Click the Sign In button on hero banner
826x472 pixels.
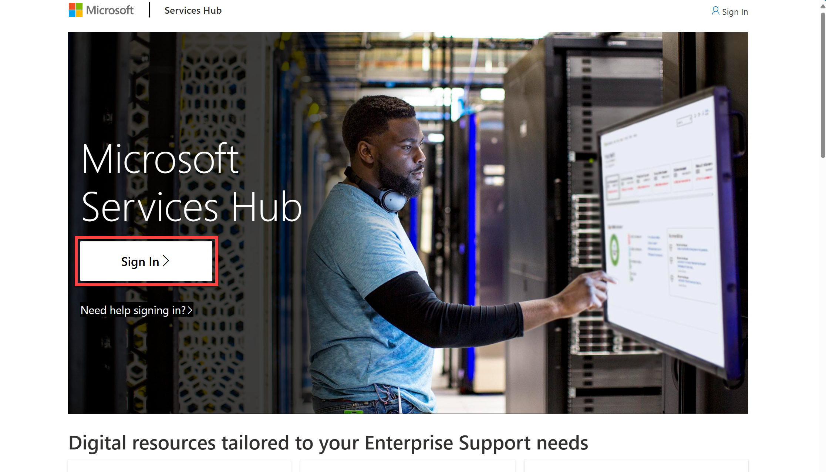(x=146, y=262)
